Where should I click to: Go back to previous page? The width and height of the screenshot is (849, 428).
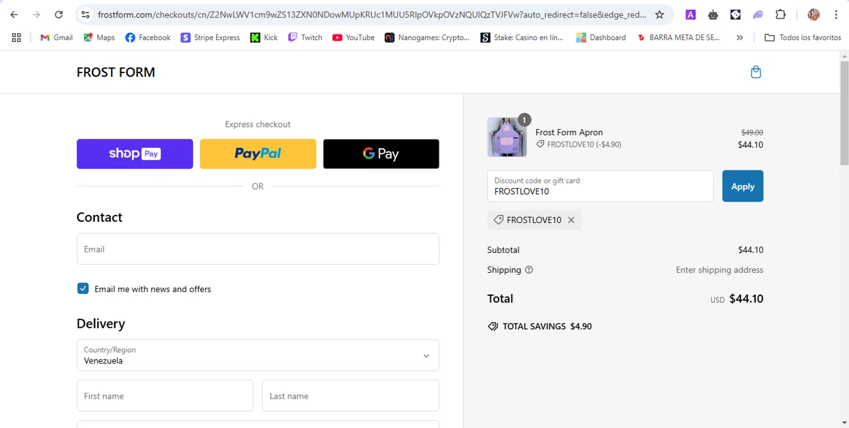pos(14,15)
